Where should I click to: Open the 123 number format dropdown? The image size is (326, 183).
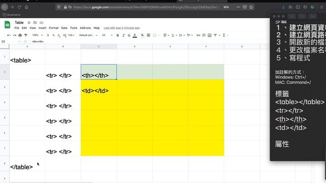[x=71, y=35]
